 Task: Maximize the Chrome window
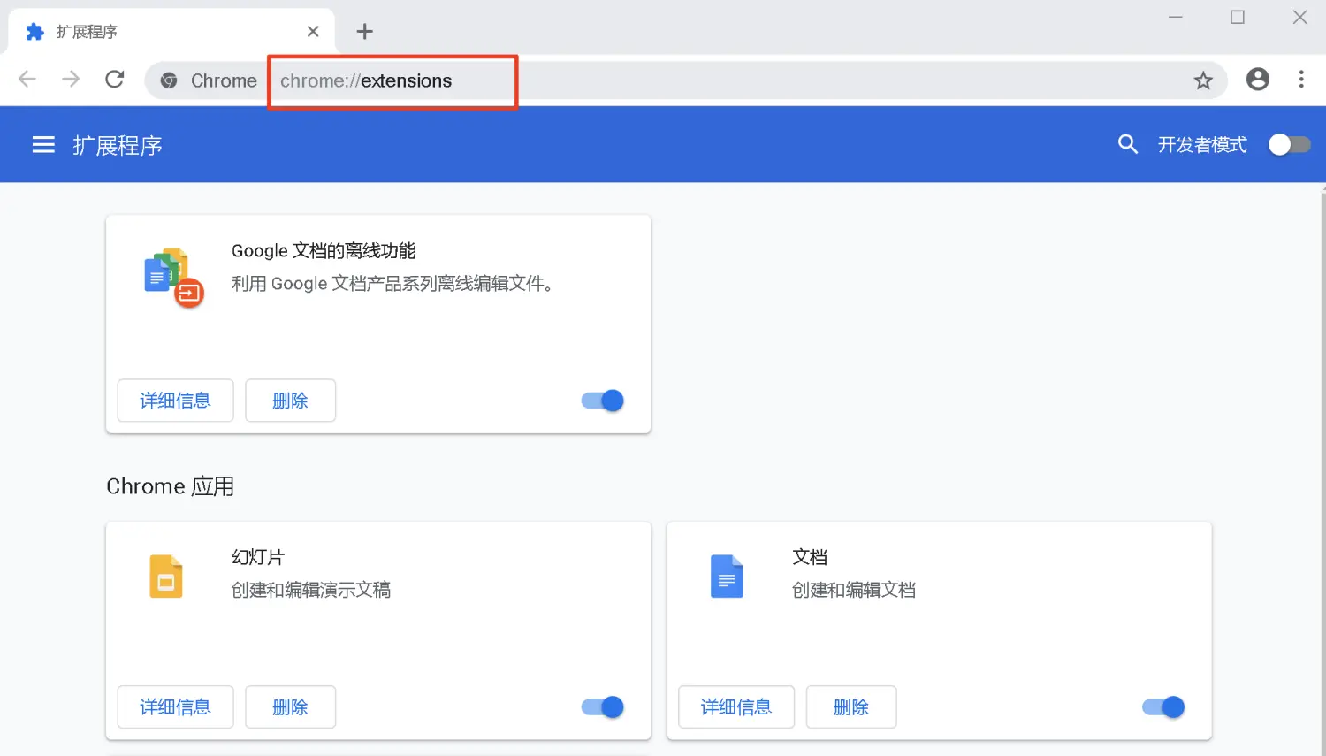(x=1238, y=17)
